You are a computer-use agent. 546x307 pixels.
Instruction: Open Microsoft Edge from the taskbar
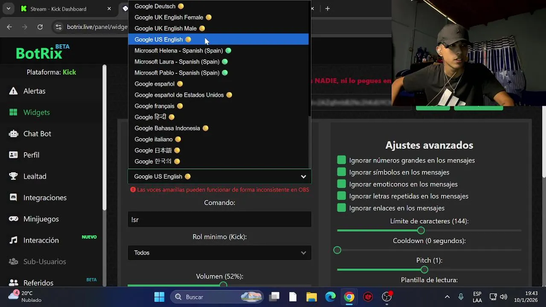click(330, 297)
